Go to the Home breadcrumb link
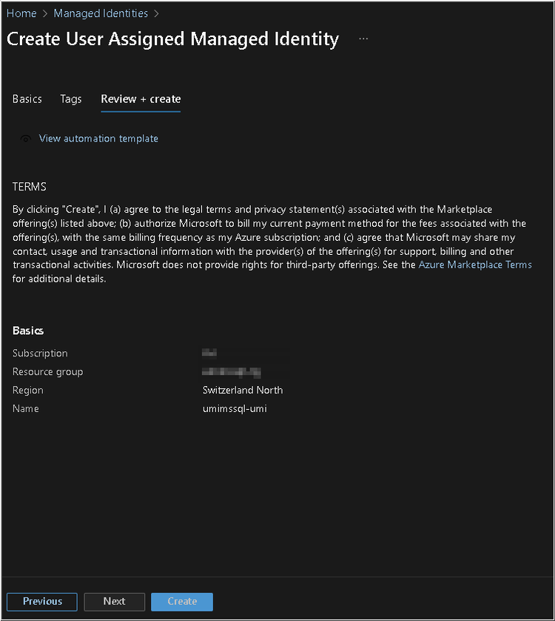The width and height of the screenshot is (555, 621). [21, 13]
